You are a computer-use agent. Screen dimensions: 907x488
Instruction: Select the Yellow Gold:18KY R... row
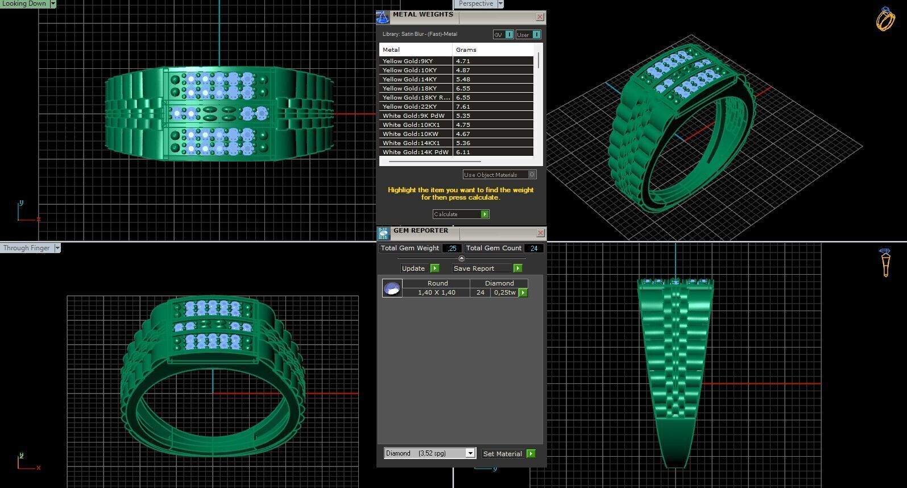(457, 97)
